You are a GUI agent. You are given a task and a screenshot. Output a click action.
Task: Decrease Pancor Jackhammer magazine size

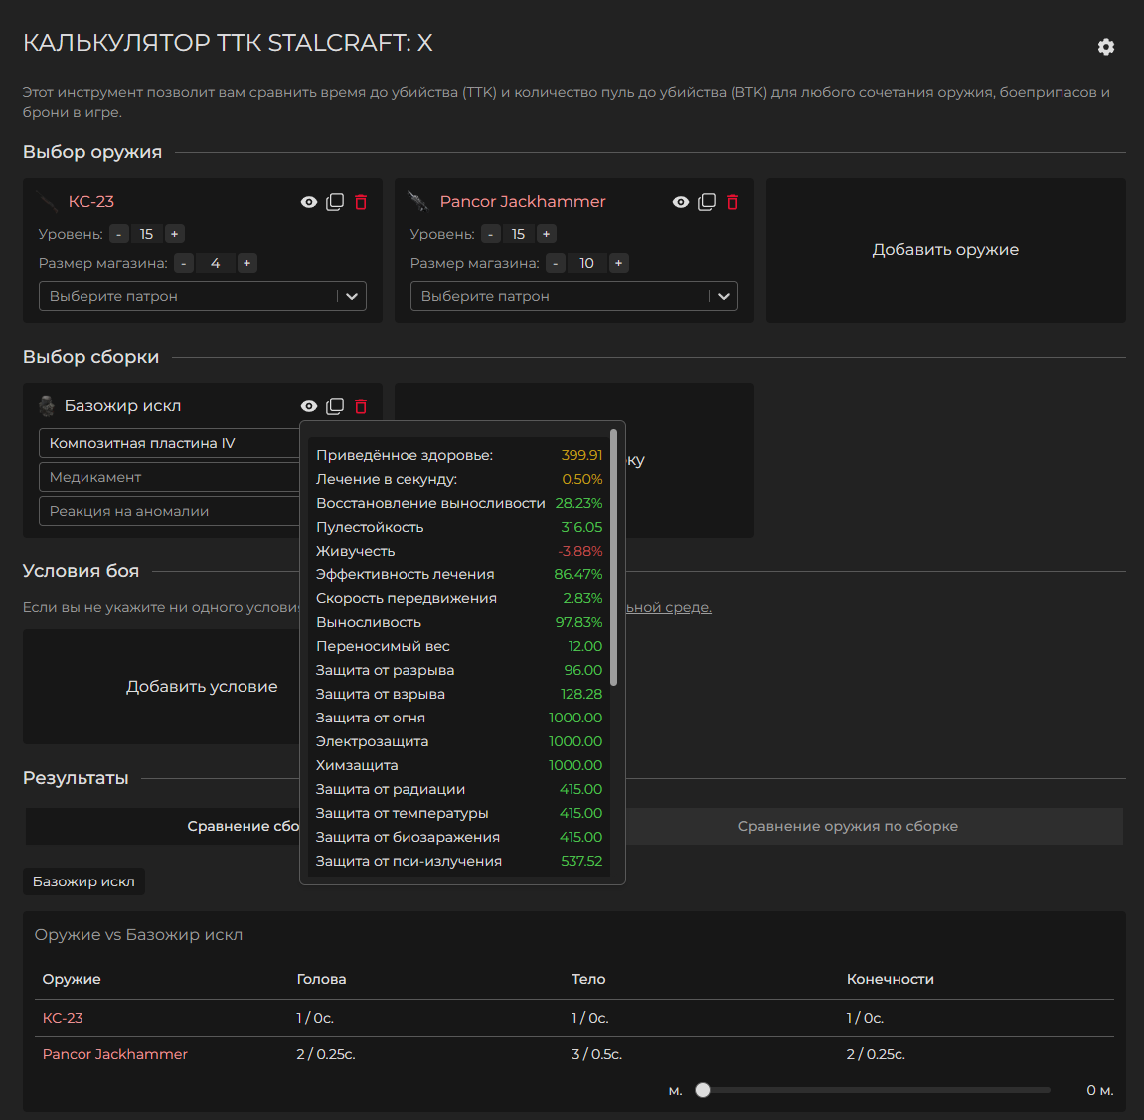(556, 263)
